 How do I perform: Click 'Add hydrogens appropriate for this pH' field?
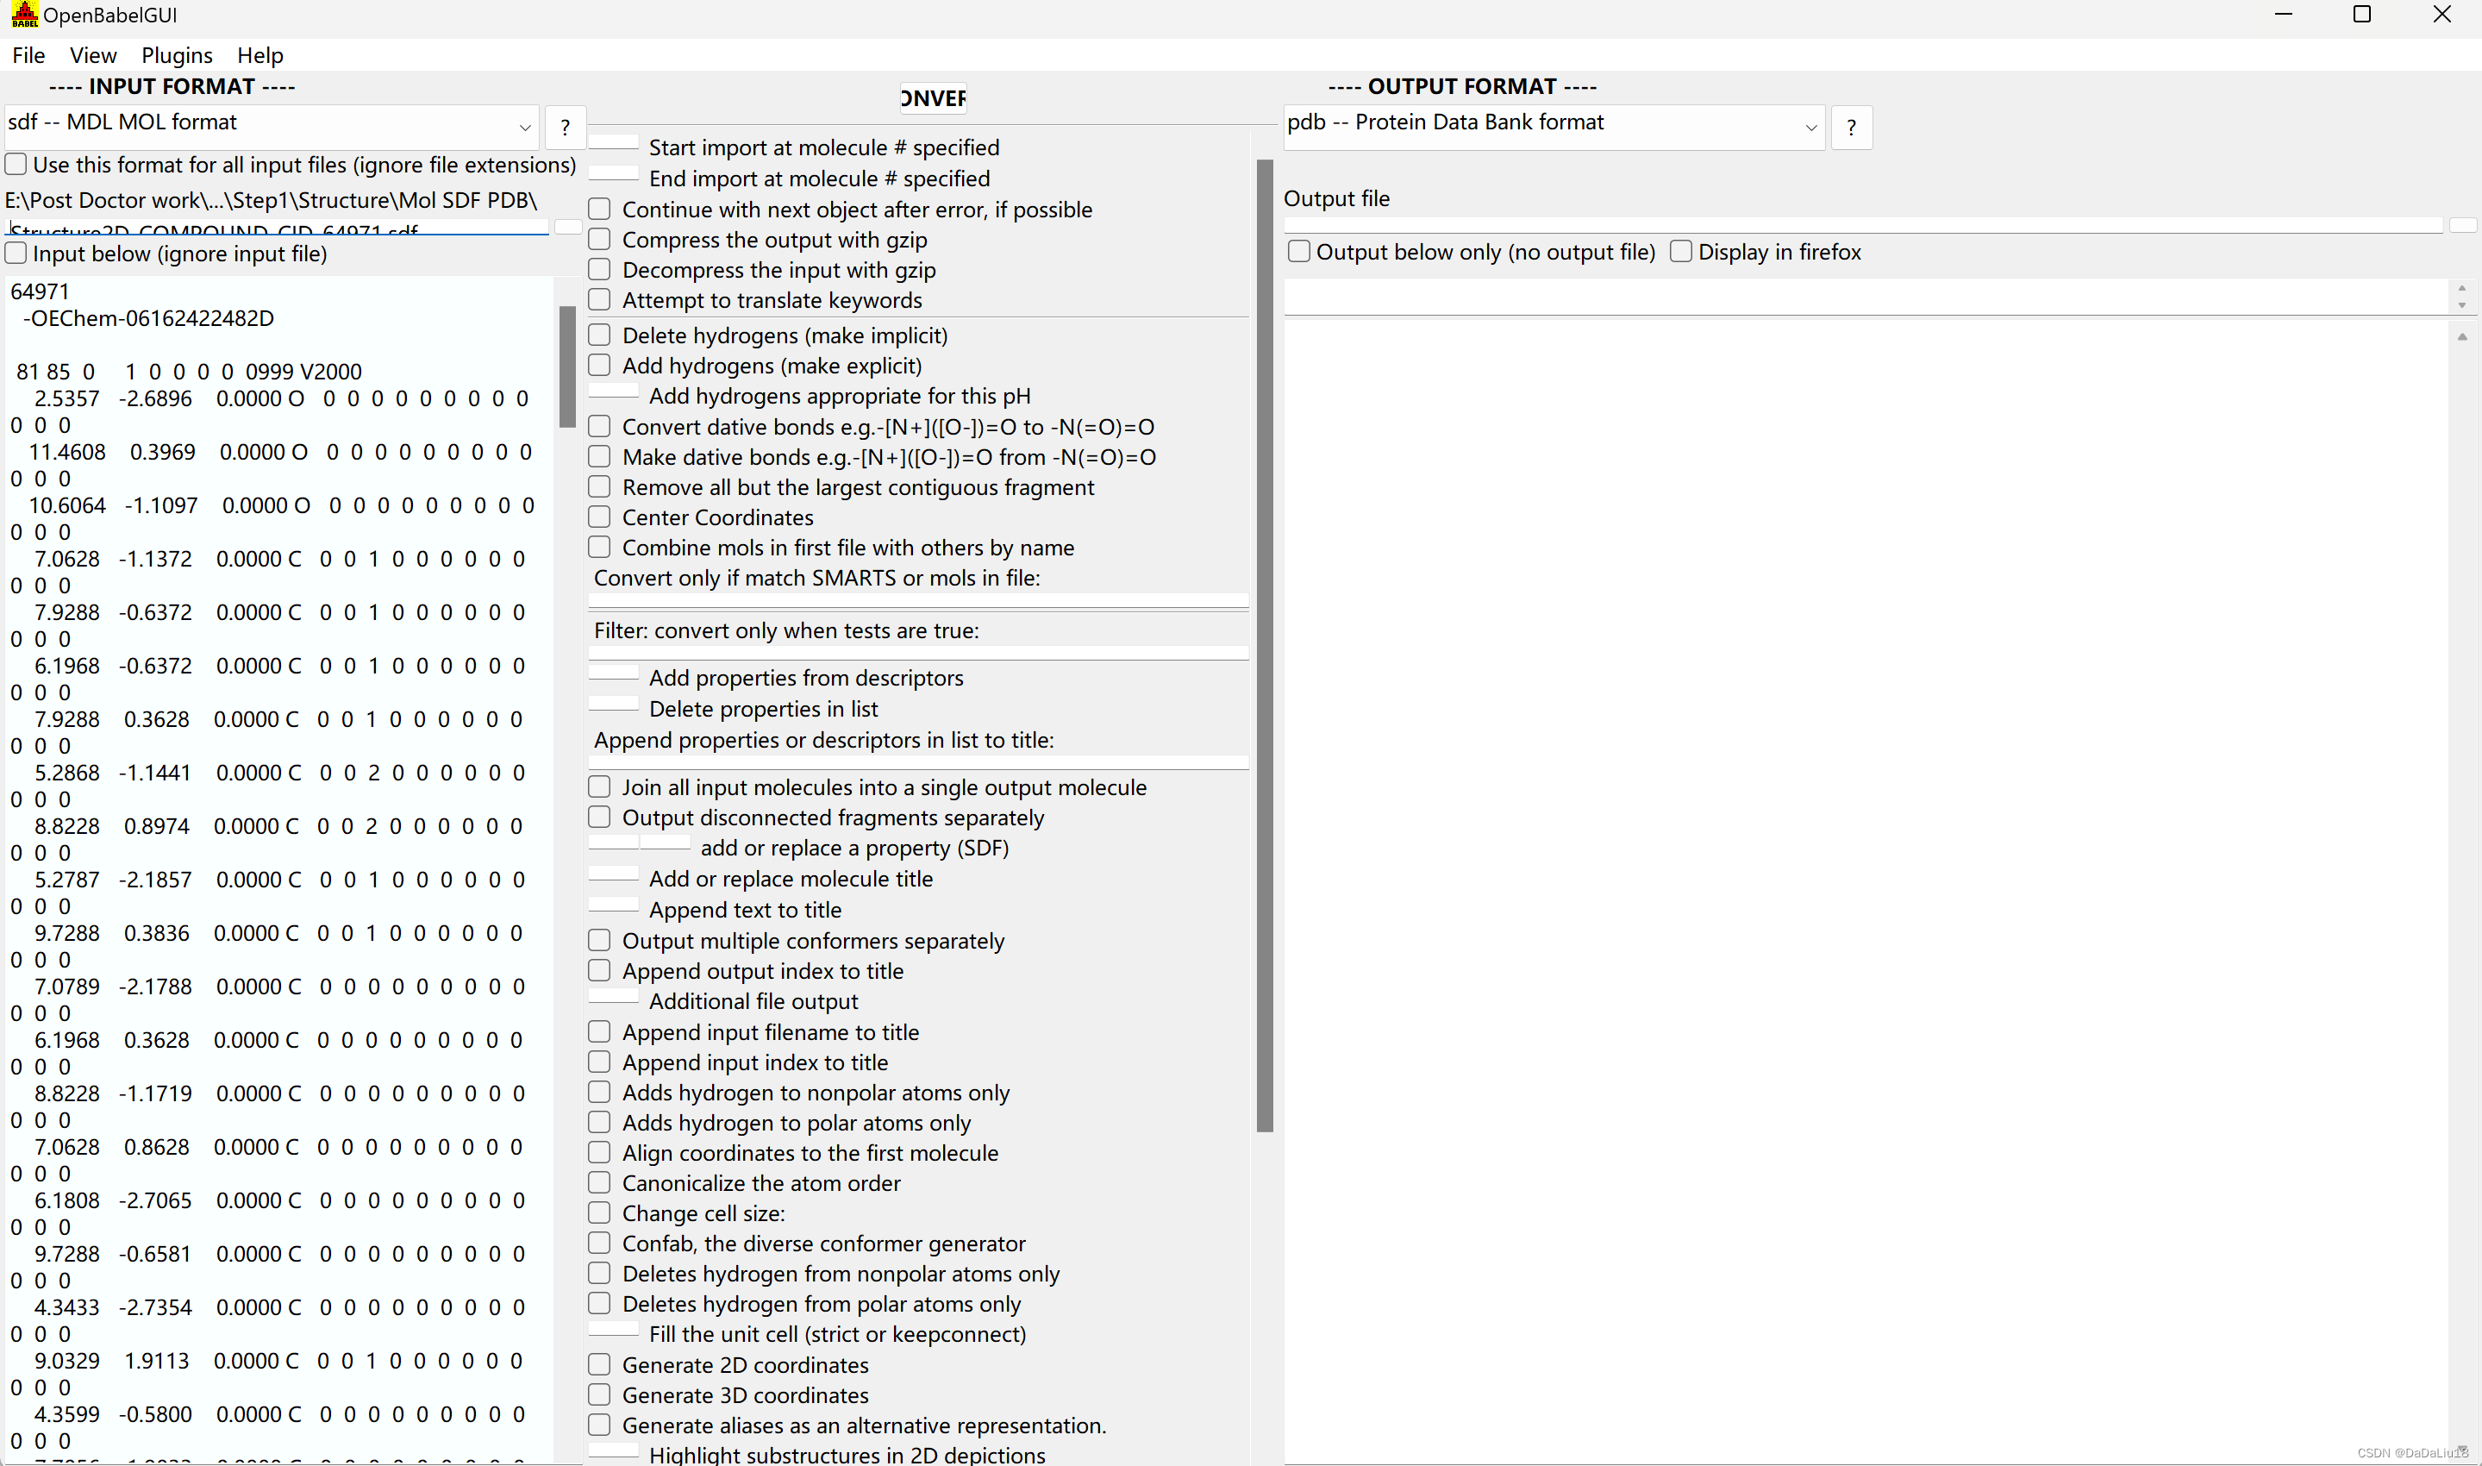point(614,390)
